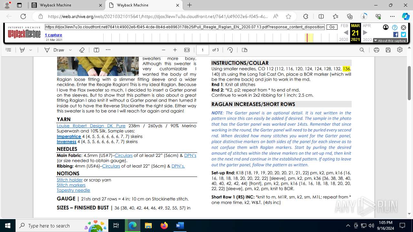
Task: Select APR in Wayback calendar
Action: [x=367, y=26]
